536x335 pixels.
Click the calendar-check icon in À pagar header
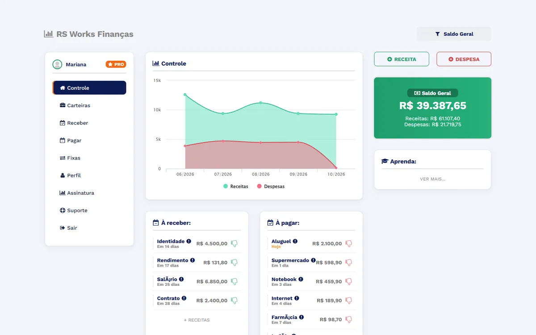tap(270, 222)
